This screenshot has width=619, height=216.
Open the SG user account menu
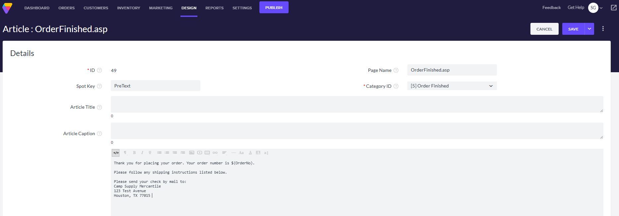click(595, 8)
